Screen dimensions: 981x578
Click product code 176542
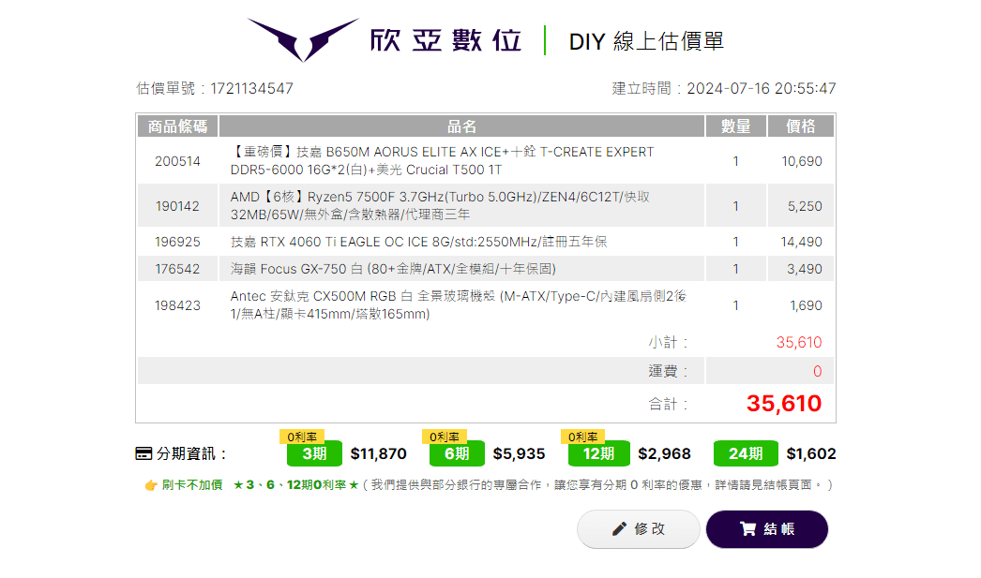click(177, 269)
